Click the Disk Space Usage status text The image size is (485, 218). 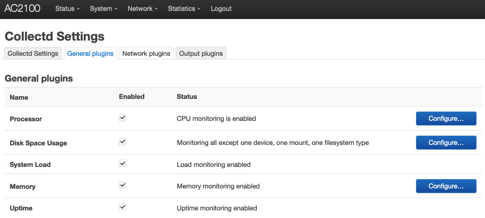coord(273,143)
